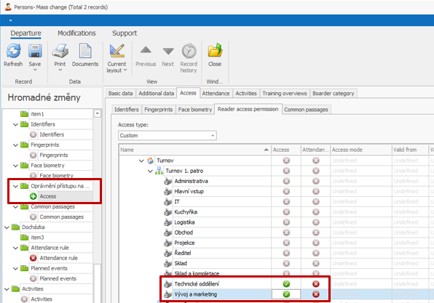
Task: Click the Print icon
Action: (60, 51)
